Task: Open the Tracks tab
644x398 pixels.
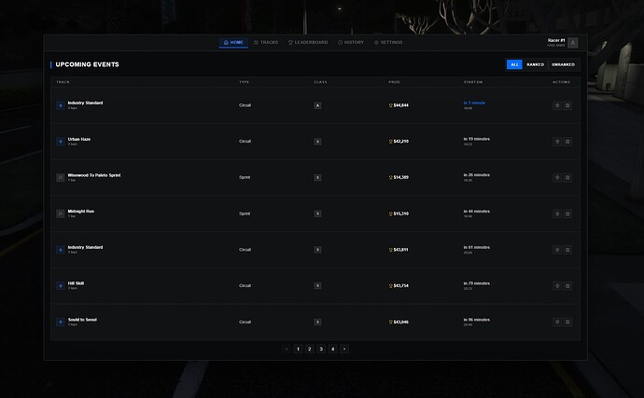Action: (266, 43)
